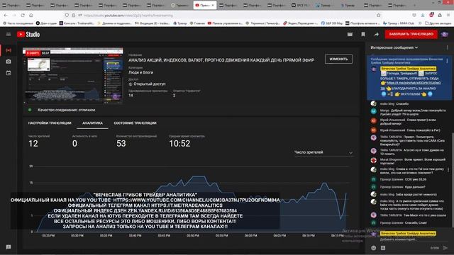The height and width of the screenshot is (255, 454).
Task: Open the Manage calendar icon in sidebar
Action: coord(9,73)
